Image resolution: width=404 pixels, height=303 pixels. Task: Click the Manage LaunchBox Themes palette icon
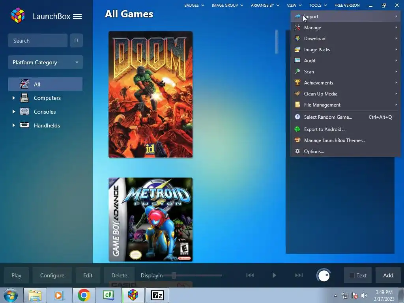pos(297,140)
